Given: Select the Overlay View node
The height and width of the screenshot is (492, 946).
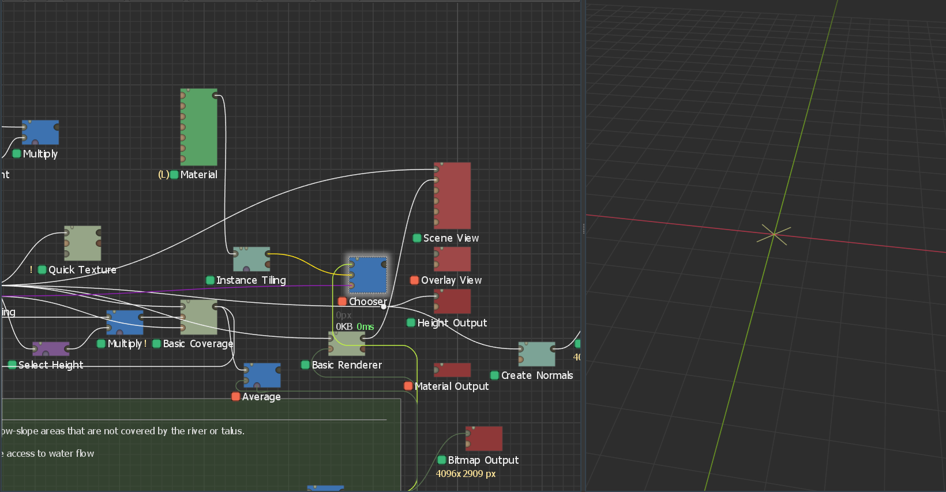Looking at the screenshot, I should tap(452, 259).
